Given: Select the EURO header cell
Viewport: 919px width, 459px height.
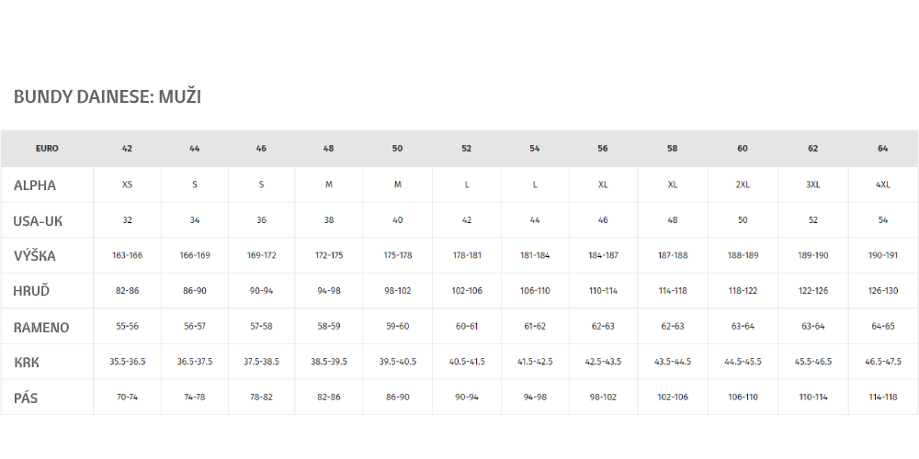Looking at the screenshot, I should point(47,149).
